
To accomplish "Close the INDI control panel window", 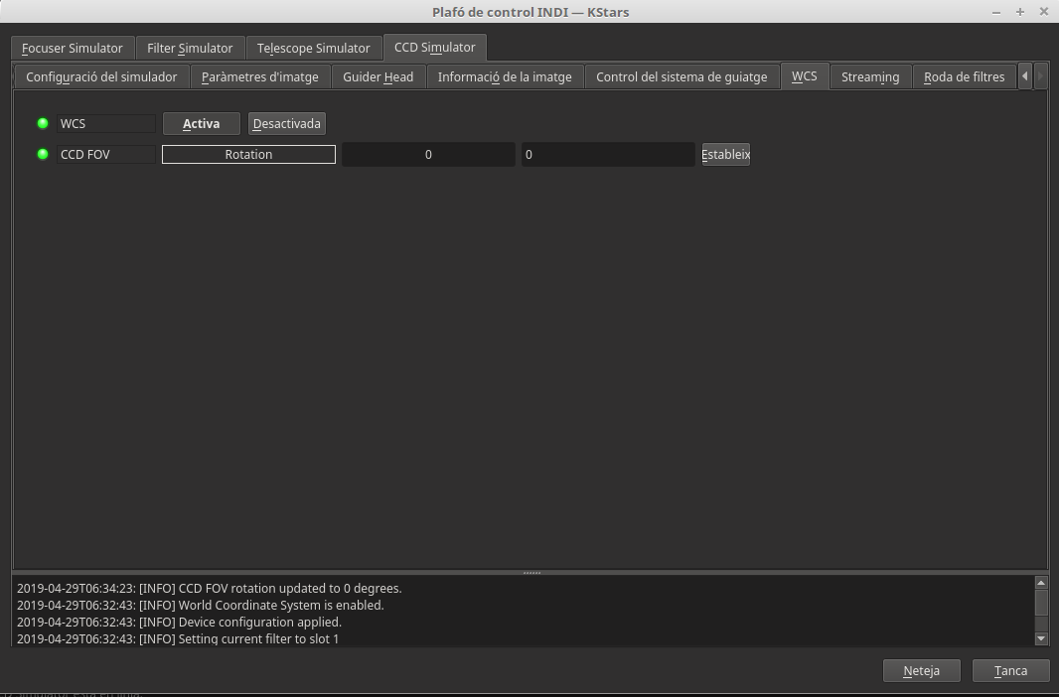I will click(x=1043, y=12).
